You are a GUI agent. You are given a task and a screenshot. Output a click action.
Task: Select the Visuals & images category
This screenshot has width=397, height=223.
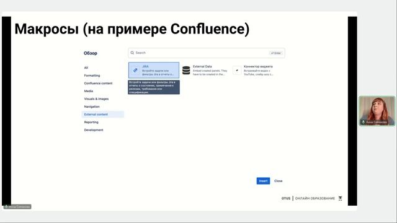tap(96, 99)
